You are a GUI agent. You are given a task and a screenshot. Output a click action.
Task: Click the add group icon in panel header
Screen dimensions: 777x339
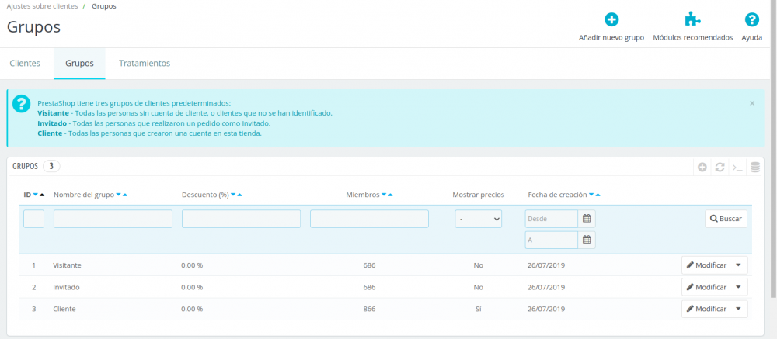click(x=702, y=168)
